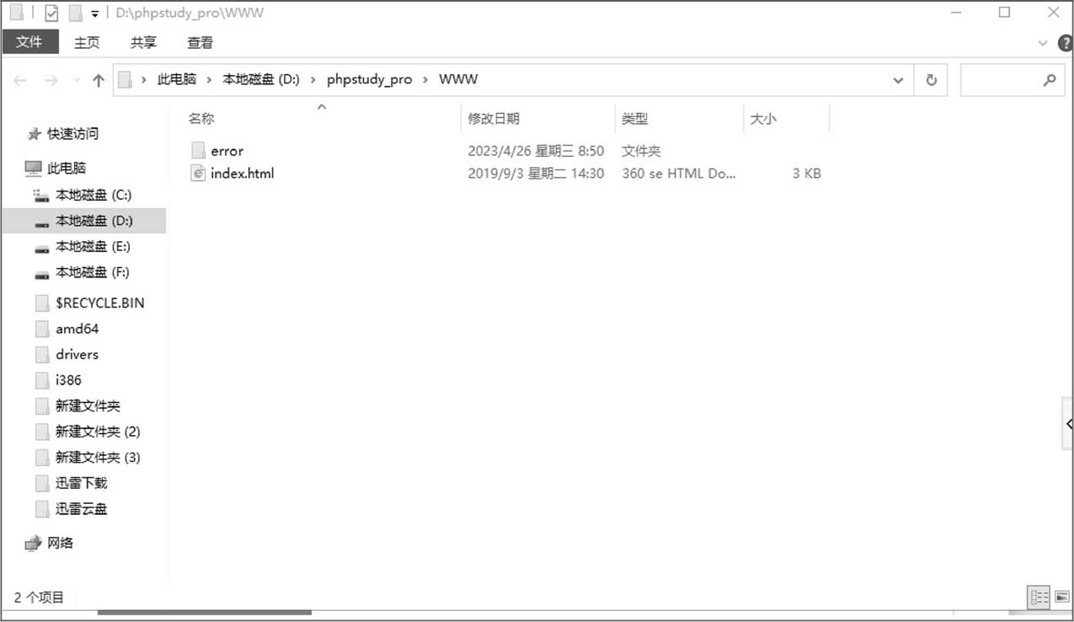
Task: Open the help question mark icon
Action: 1064,43
